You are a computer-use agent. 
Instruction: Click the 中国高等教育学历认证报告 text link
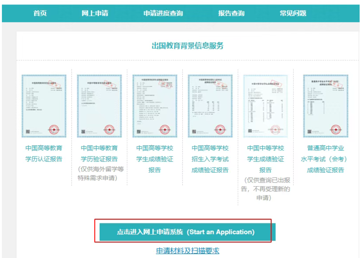[x=44, y=153]
